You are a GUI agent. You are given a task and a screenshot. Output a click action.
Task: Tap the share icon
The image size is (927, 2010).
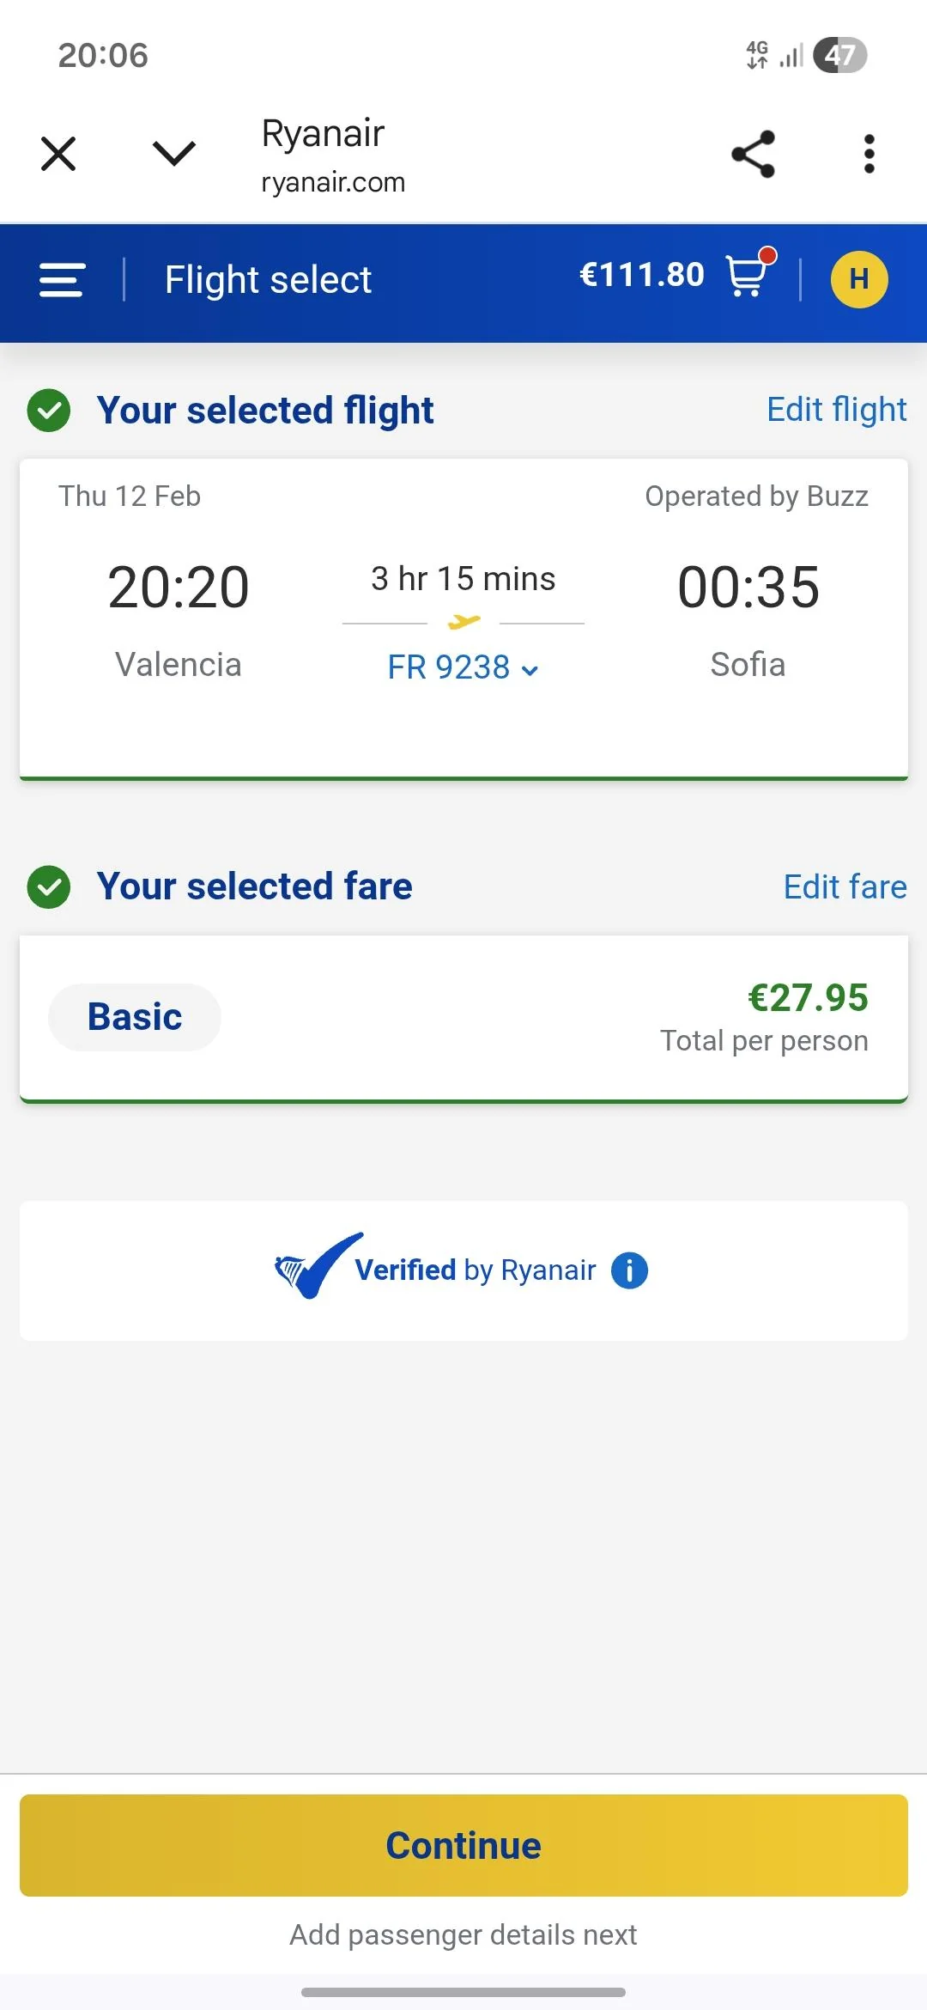[753, 155]
